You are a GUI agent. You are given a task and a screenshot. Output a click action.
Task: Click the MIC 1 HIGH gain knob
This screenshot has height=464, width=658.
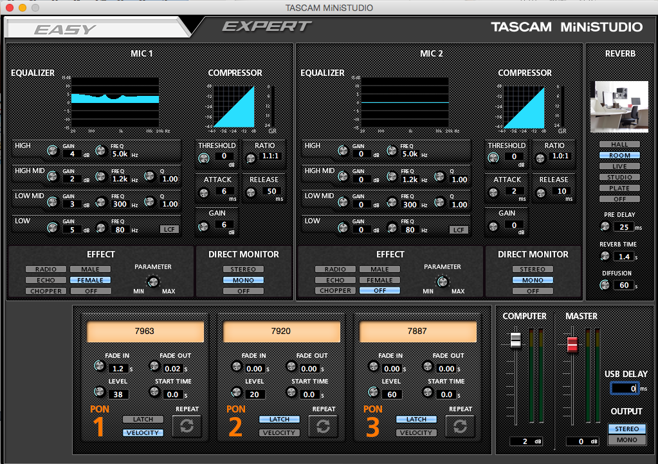[x=53, y=151]
